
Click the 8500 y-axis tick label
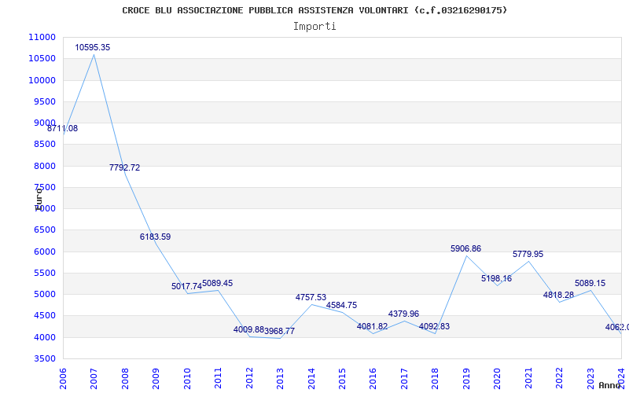click(44, 145)
